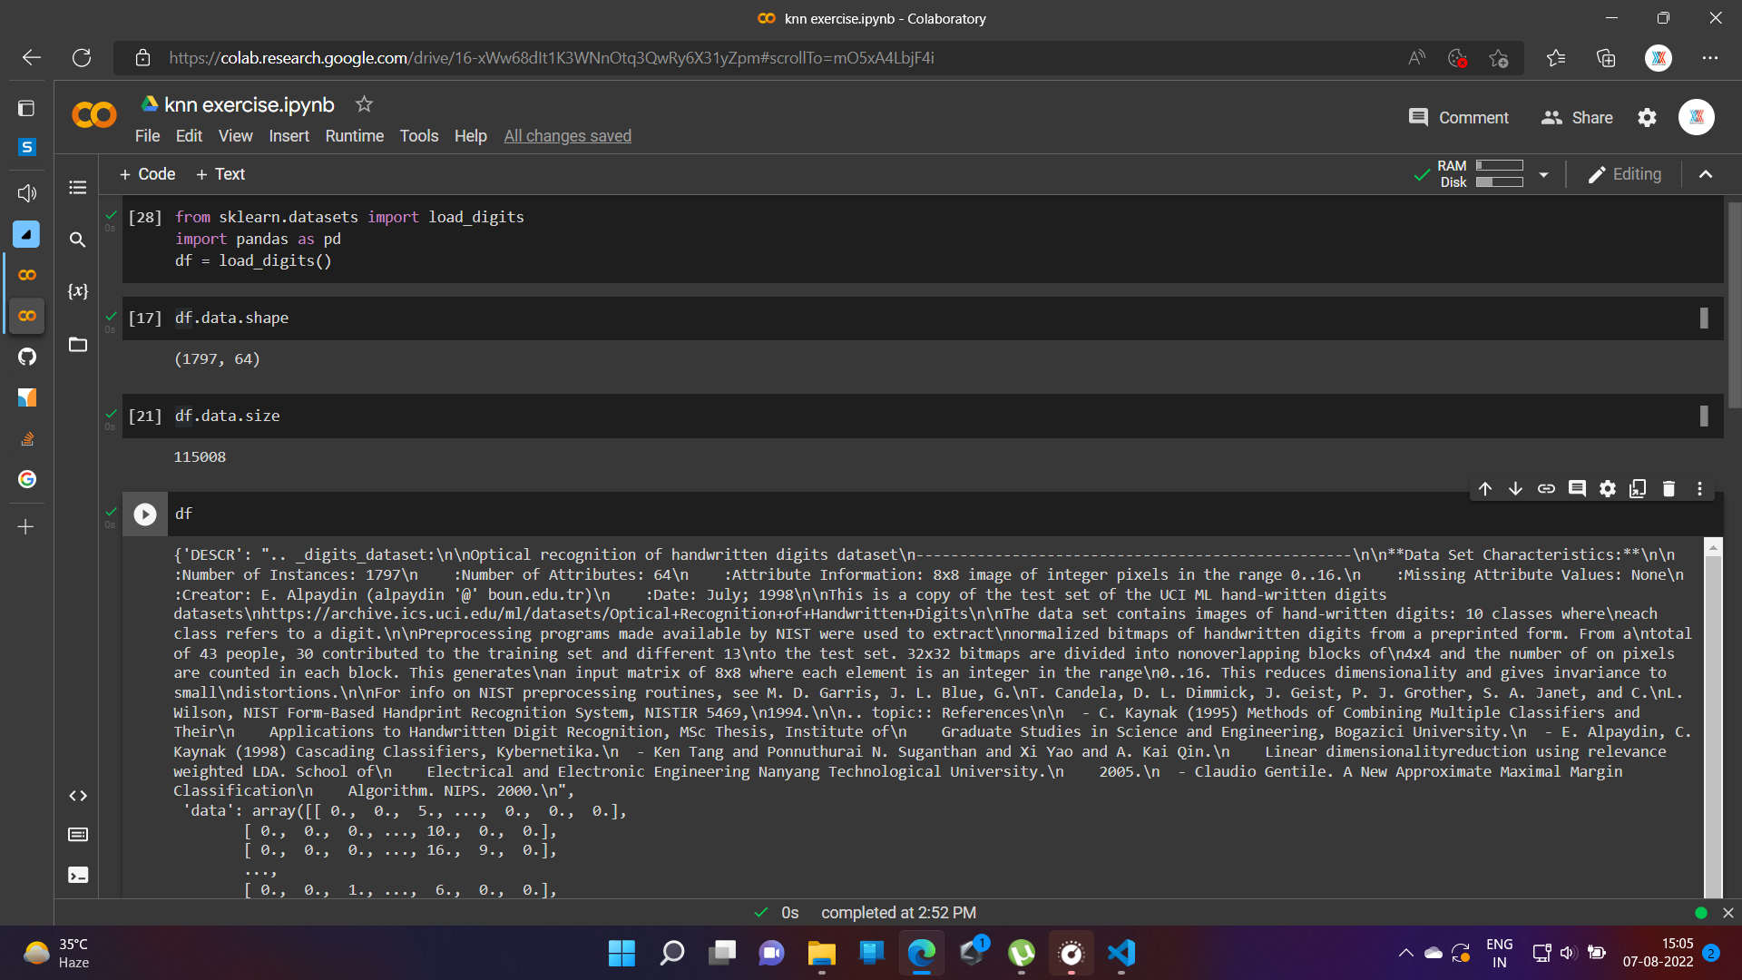
Task: Open Google shortcut in Edge sidebar
Action: click(x=27, y=479)
